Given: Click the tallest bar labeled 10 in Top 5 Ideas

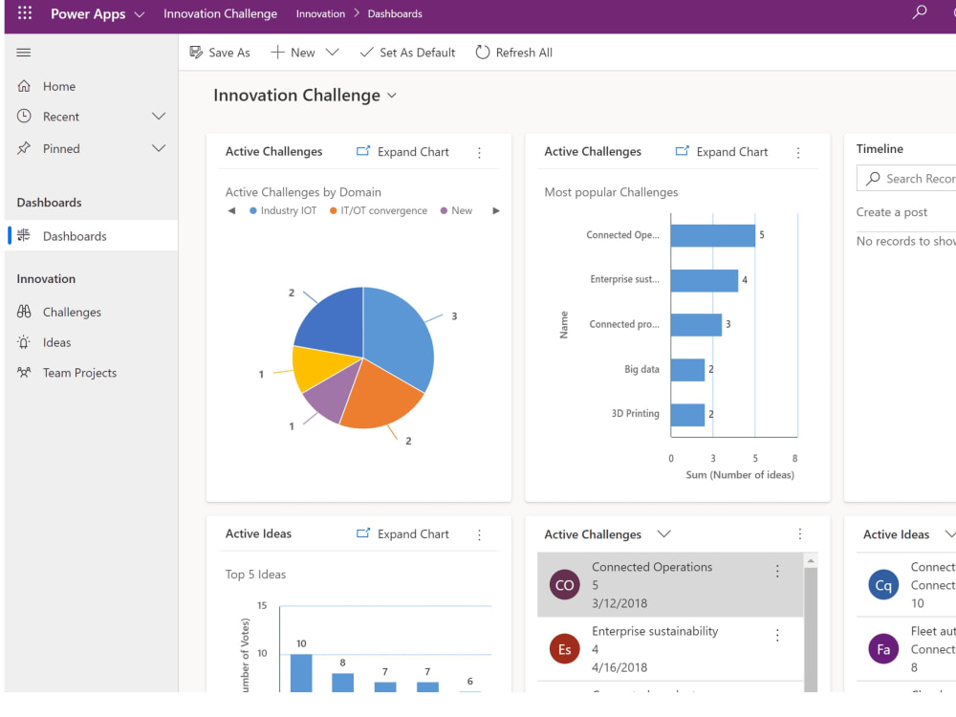Looking at the screenshot, I should (x=301, y=672).
